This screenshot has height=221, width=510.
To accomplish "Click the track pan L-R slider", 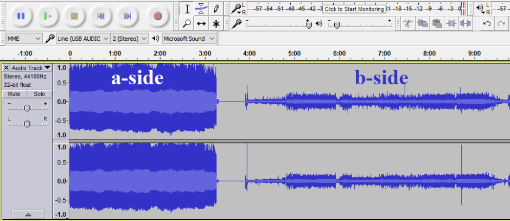I will tap(27, 124).
